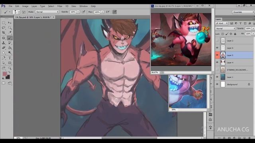Swap foreground and background colors
The width and height of the screenshot is (255, 143).
[x=10, y=72]
